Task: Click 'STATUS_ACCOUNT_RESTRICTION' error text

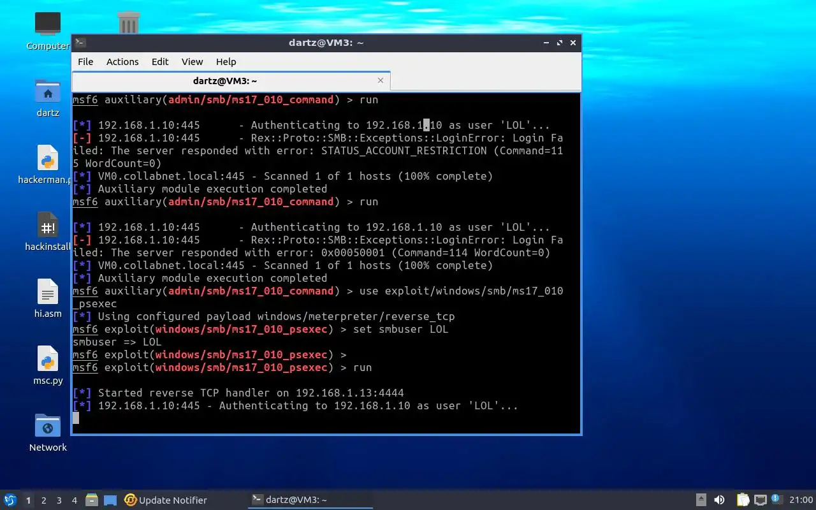Action: pos(404,151)
